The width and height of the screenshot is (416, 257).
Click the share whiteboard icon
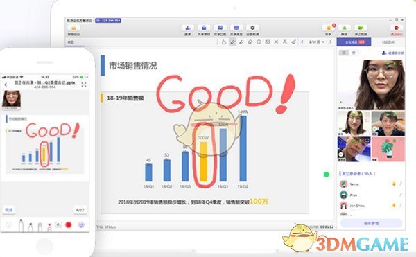[220, 28]
